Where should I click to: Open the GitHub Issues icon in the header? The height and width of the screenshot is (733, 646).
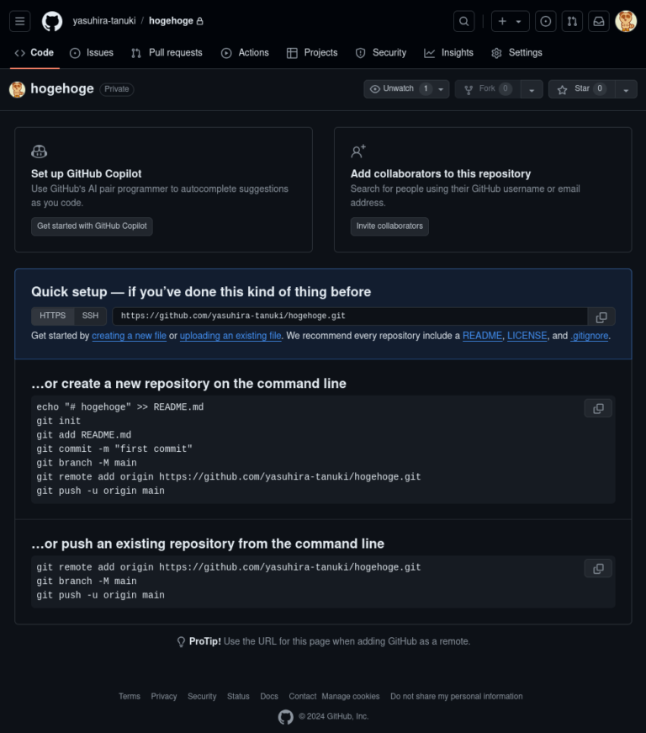coord(545,21)
